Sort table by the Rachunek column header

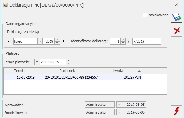[x=67, y=71]
